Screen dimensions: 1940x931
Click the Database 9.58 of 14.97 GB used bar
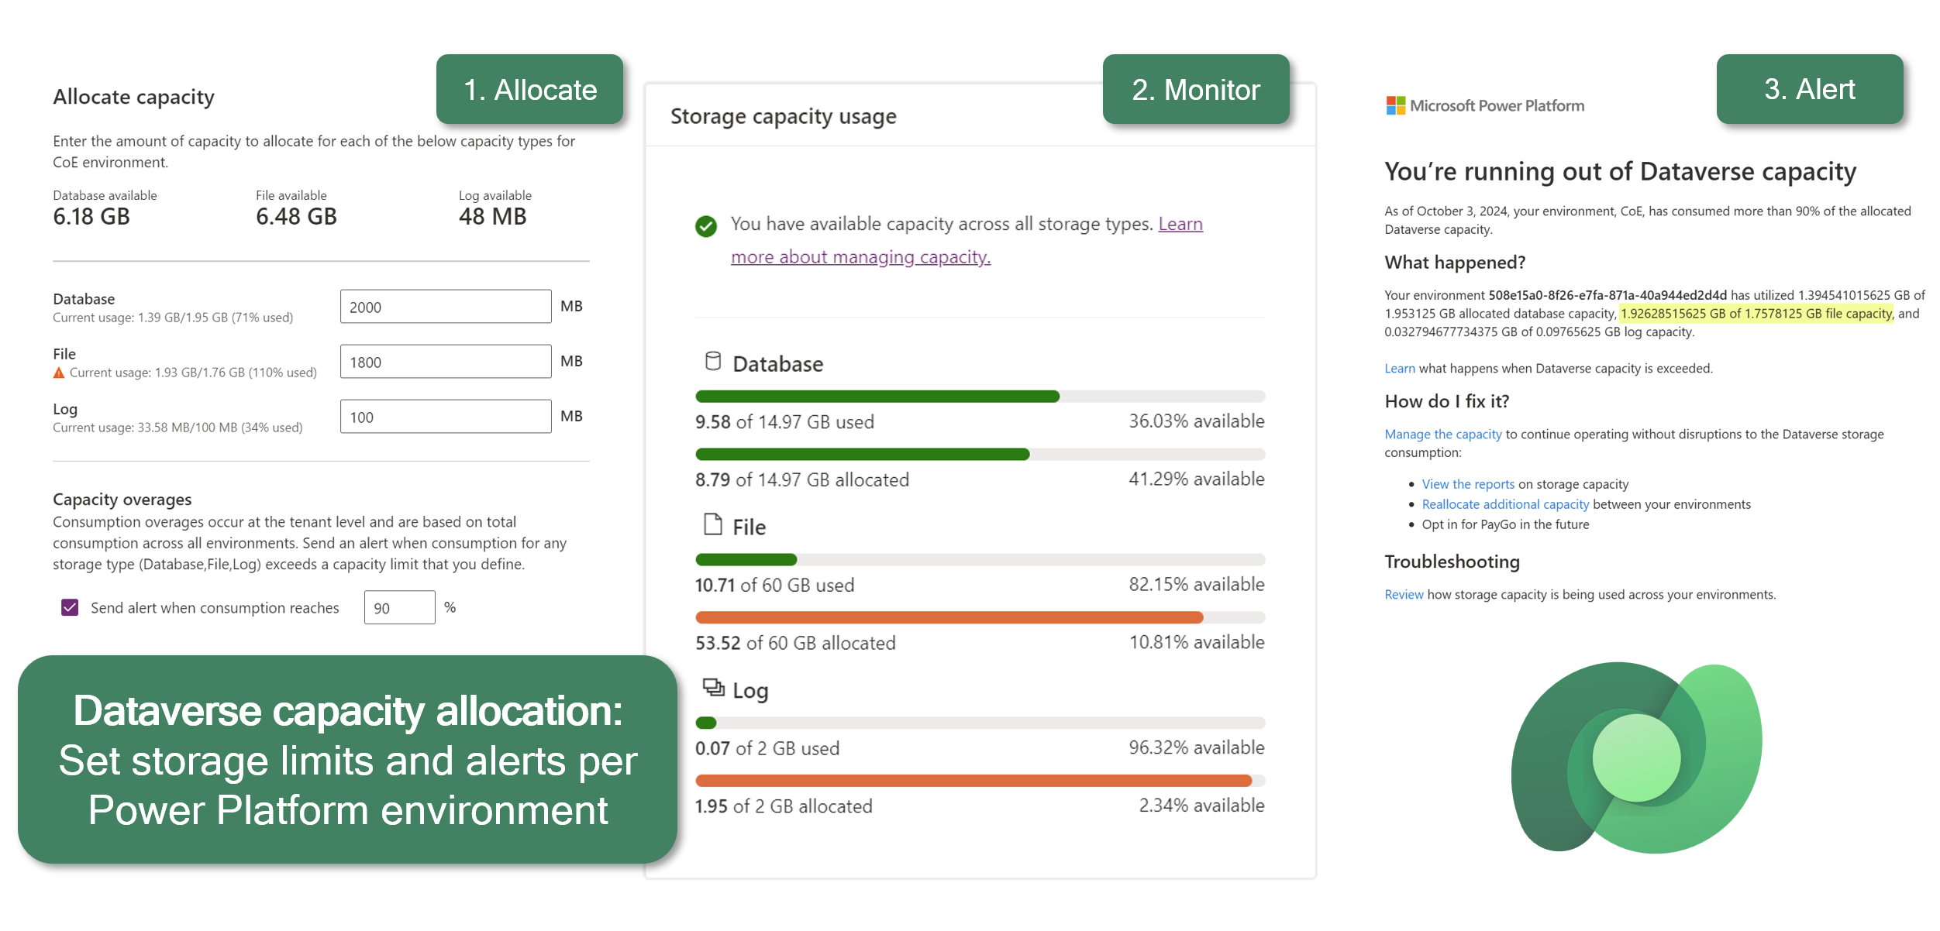[980, 397]
